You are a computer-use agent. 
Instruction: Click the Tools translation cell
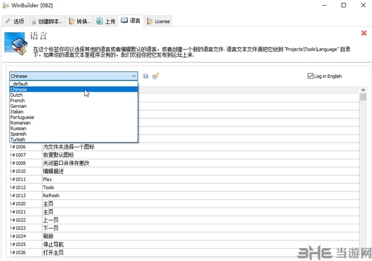[200, 187]
